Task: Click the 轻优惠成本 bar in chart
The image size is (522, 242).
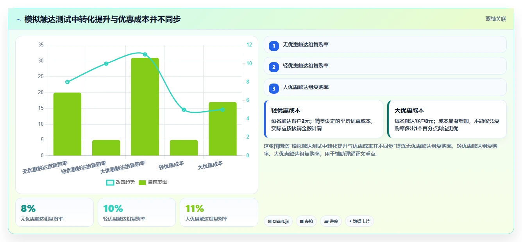Action: pyautogui.click(x=184, y=148)
